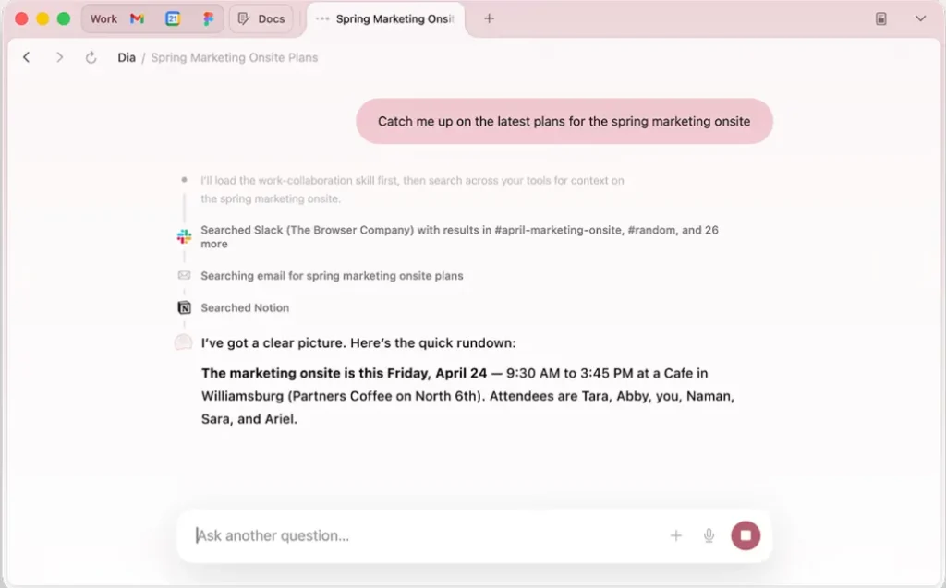946x588 pixels.
Task: Click the email envelope icon
Action: [184, 276]
